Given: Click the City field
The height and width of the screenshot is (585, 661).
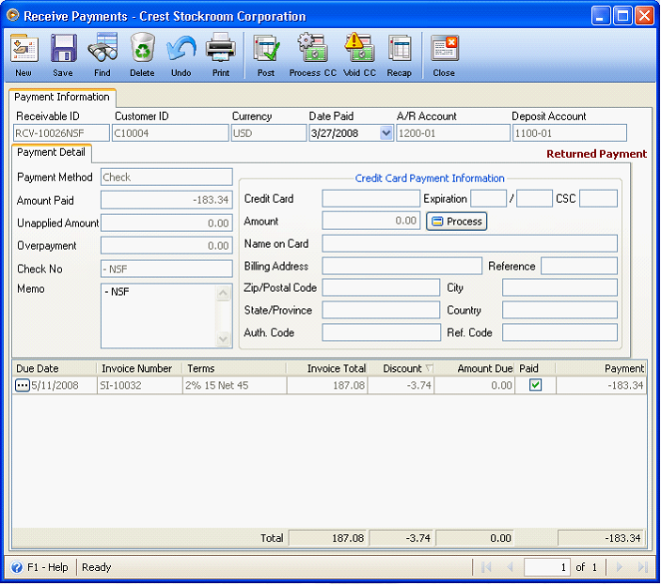Looking at the screenshot, I should pyautogui.click(x=559, y=287).
